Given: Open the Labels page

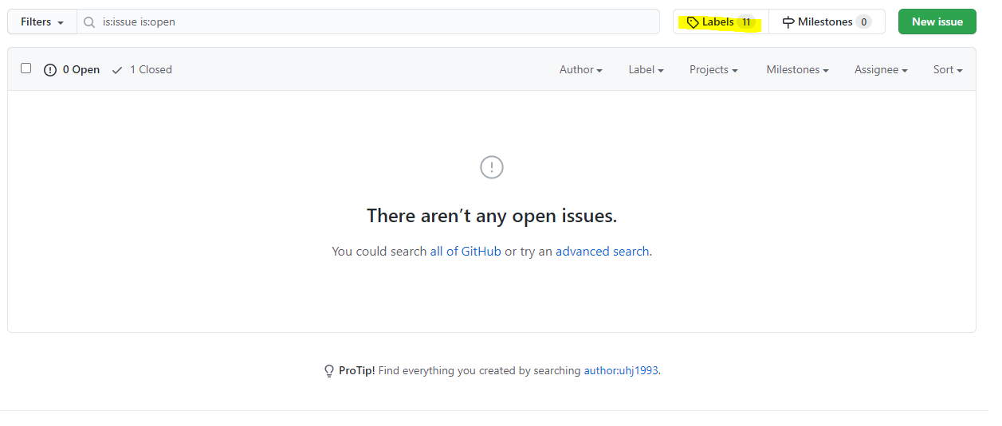Looking at the screenshot, I should pos(721,21).
